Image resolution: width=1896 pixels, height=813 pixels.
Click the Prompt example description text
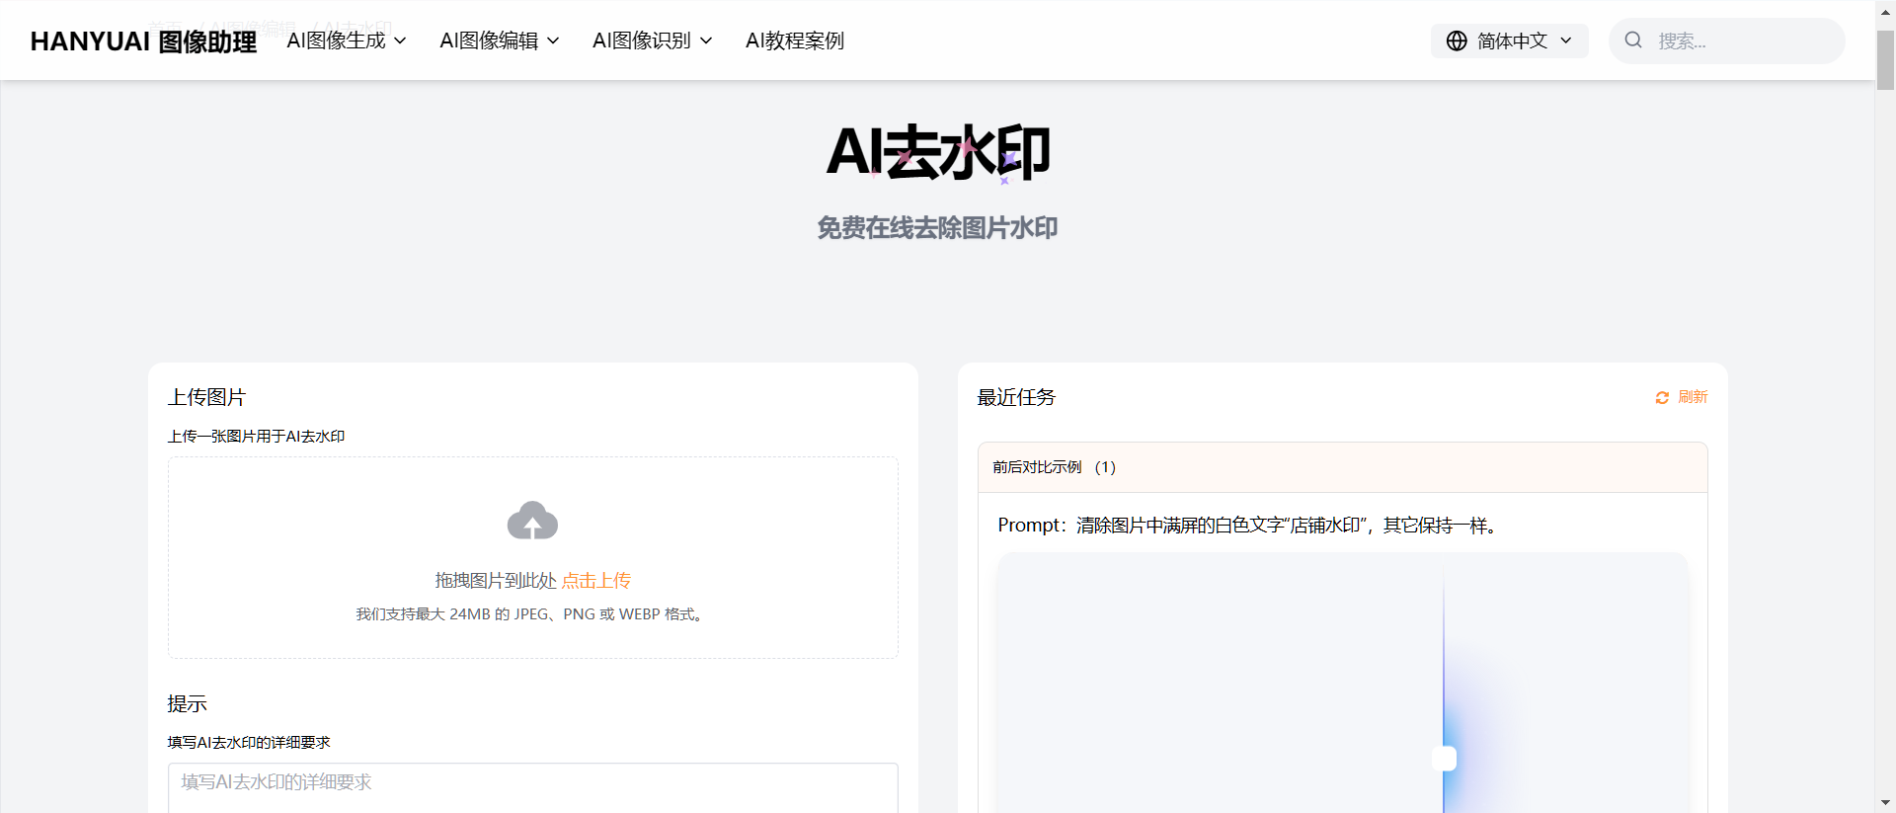pyautogui.click(x=1249, y=526)
